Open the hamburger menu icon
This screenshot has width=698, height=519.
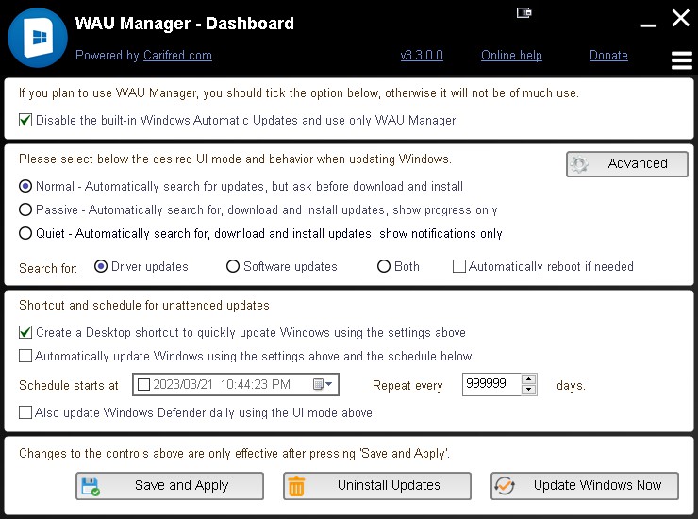pyautogui.click(x=682, y=60)
